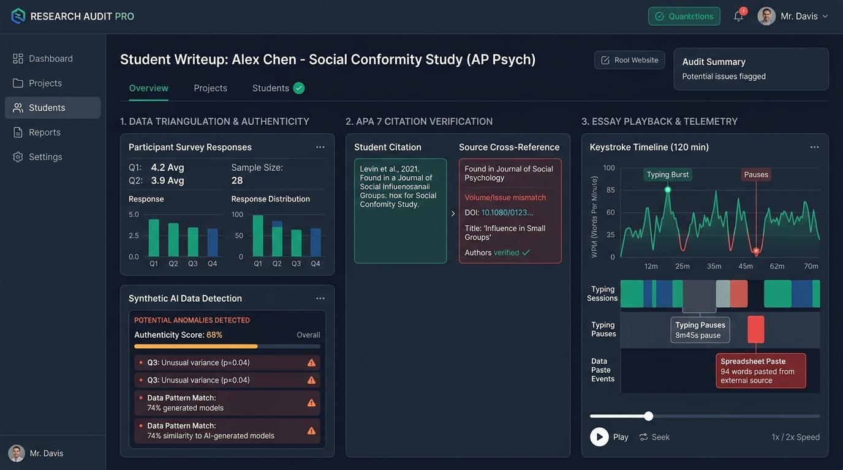Click the Pauses marker on timeline
Image resolution: width=843 pixels, height=470 pixels.
click(756, 251)
